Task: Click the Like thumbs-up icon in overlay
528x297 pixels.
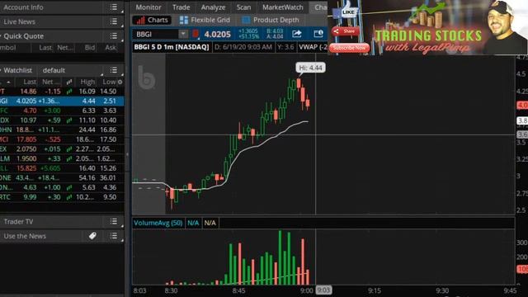Action: (x=347, y=10)
